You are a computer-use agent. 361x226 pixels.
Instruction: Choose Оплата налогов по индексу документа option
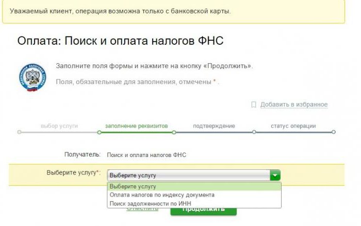point(162,195)
